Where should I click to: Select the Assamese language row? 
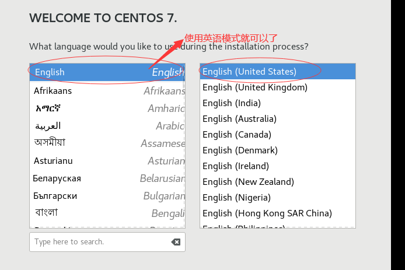coord(107,143)
